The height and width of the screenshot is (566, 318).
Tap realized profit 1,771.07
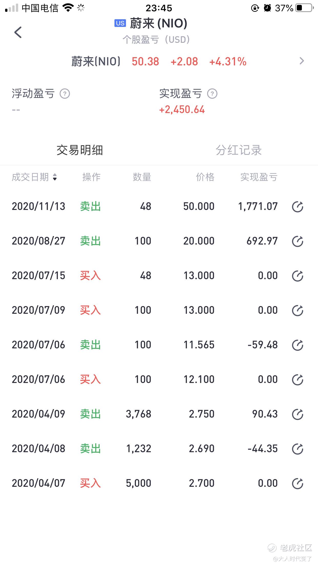(x=258, y=206)
